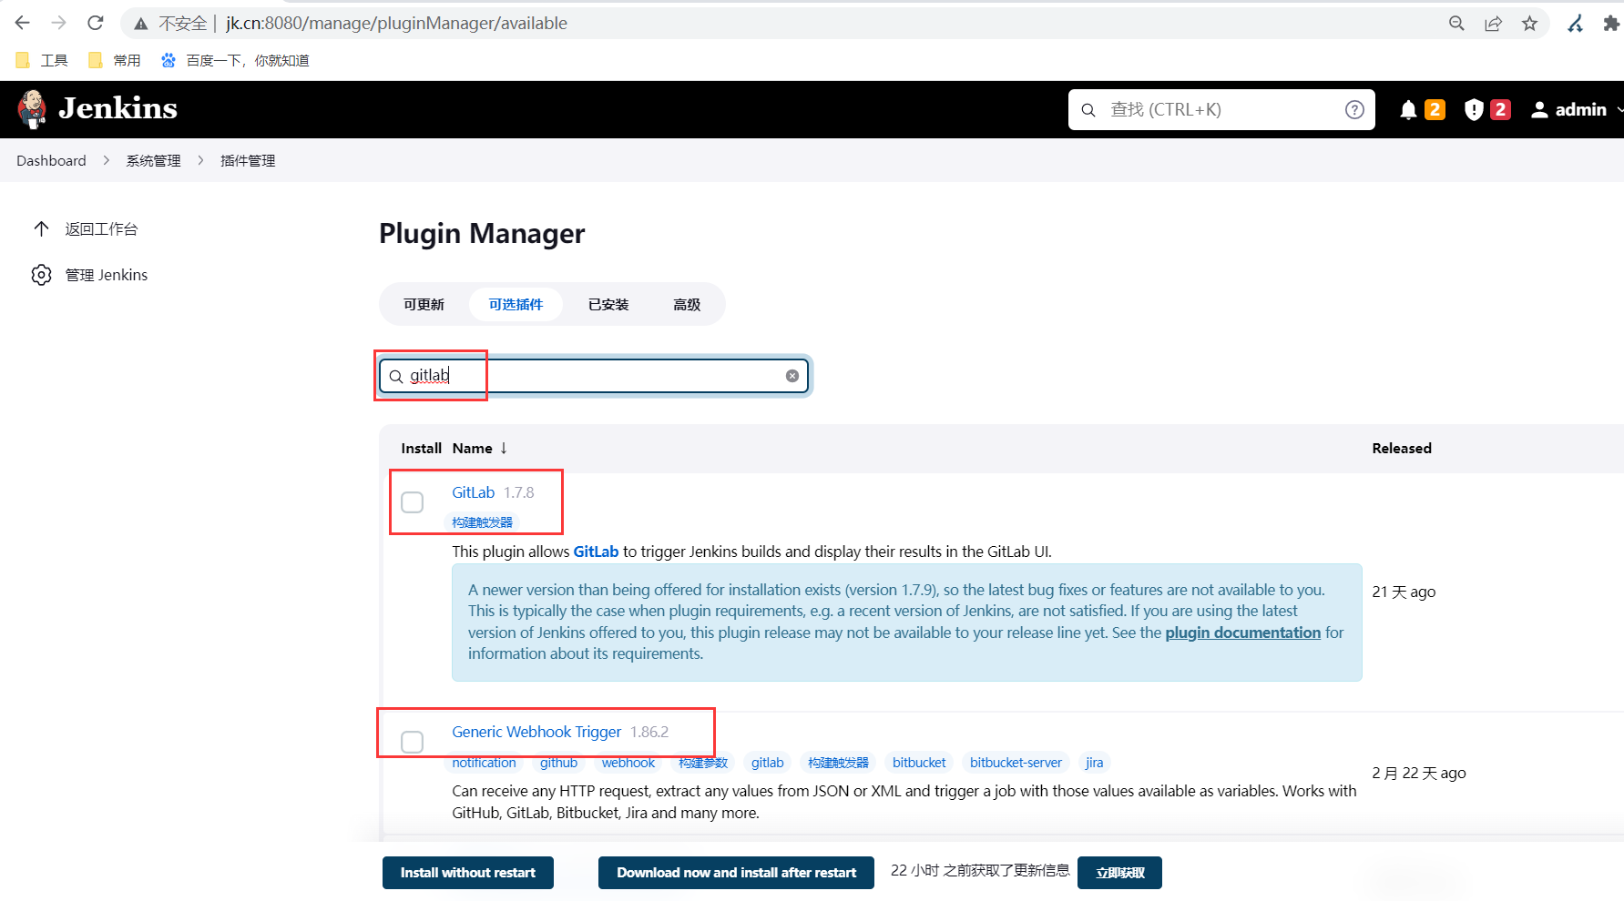Click the browser forward arrow

point(59,23)
